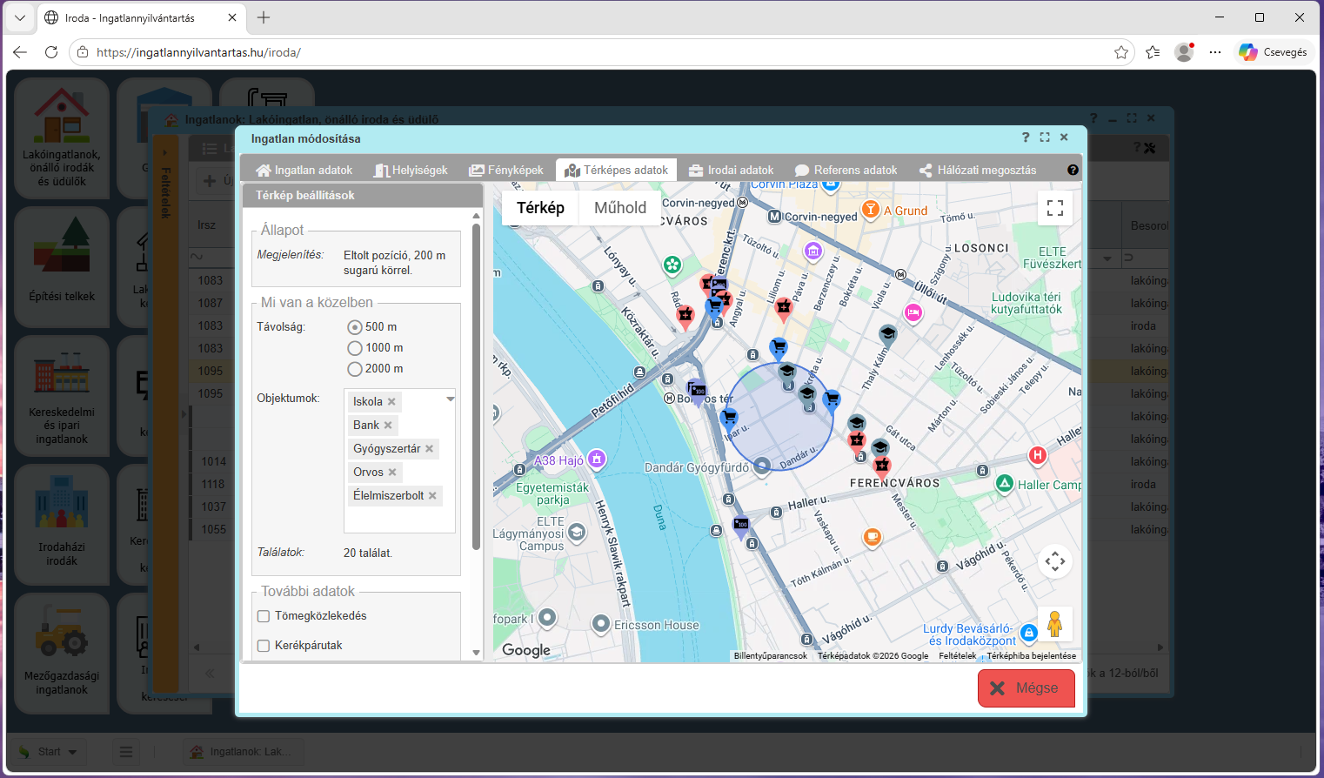Enable the Tömegközlekedés checkbox
This screenshot has height=778, width=1324.
(264, 616)
